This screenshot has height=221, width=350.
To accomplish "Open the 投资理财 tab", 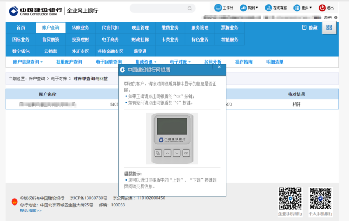I will coord(80,39).
